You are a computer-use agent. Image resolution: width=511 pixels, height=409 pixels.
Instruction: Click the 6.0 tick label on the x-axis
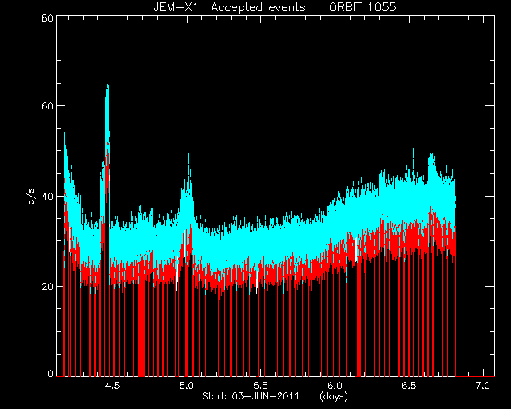click(335, 386)
